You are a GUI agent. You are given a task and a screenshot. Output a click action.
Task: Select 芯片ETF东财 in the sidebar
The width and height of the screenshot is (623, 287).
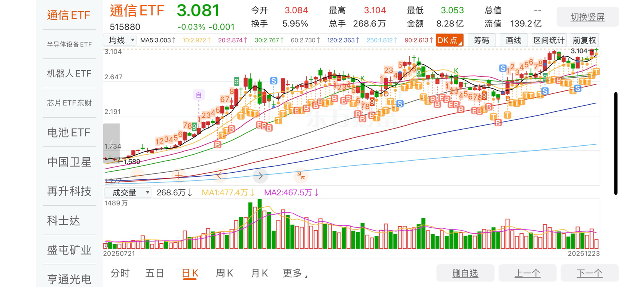coord(69,103)
